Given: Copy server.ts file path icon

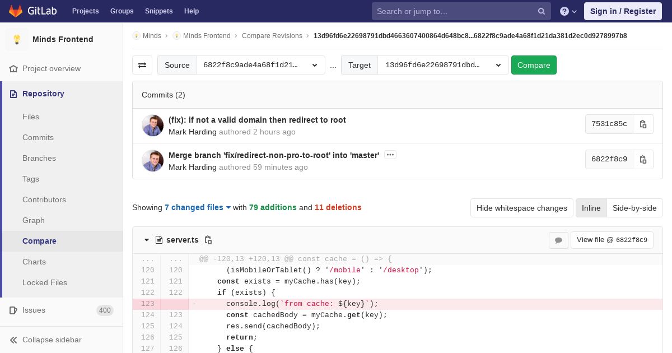Looking at the screenshot, I should click(208, 240).
